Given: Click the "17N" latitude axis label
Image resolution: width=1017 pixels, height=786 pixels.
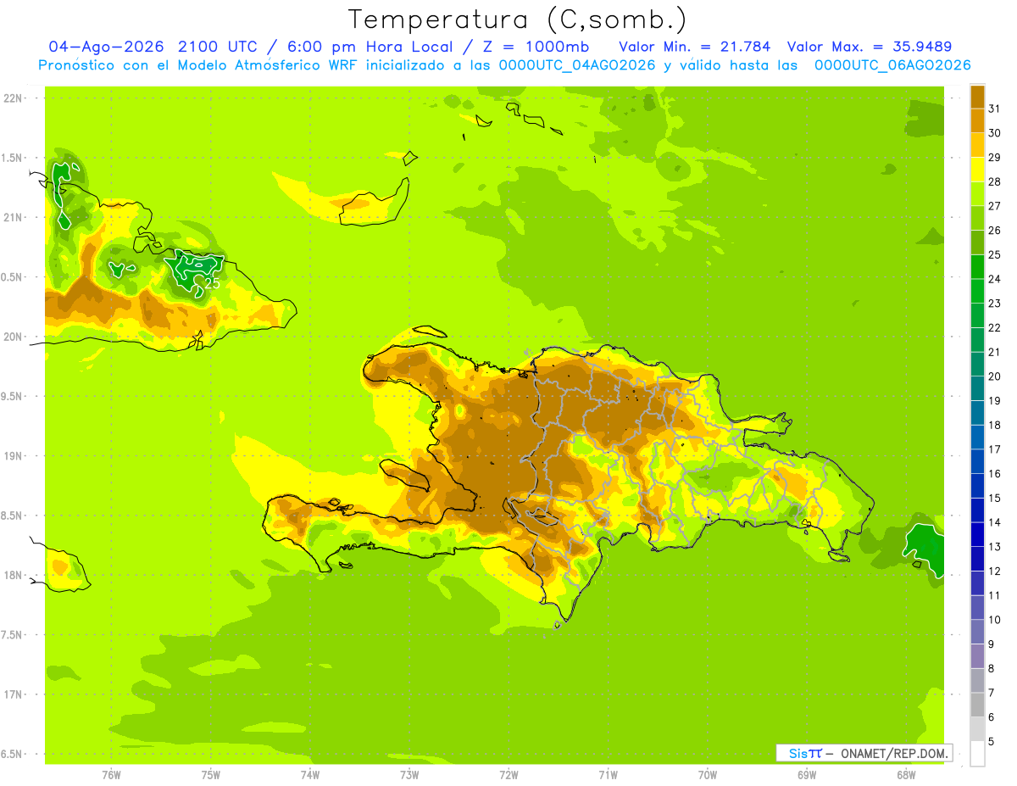Looking at the screenshot, I should [13, 694].
